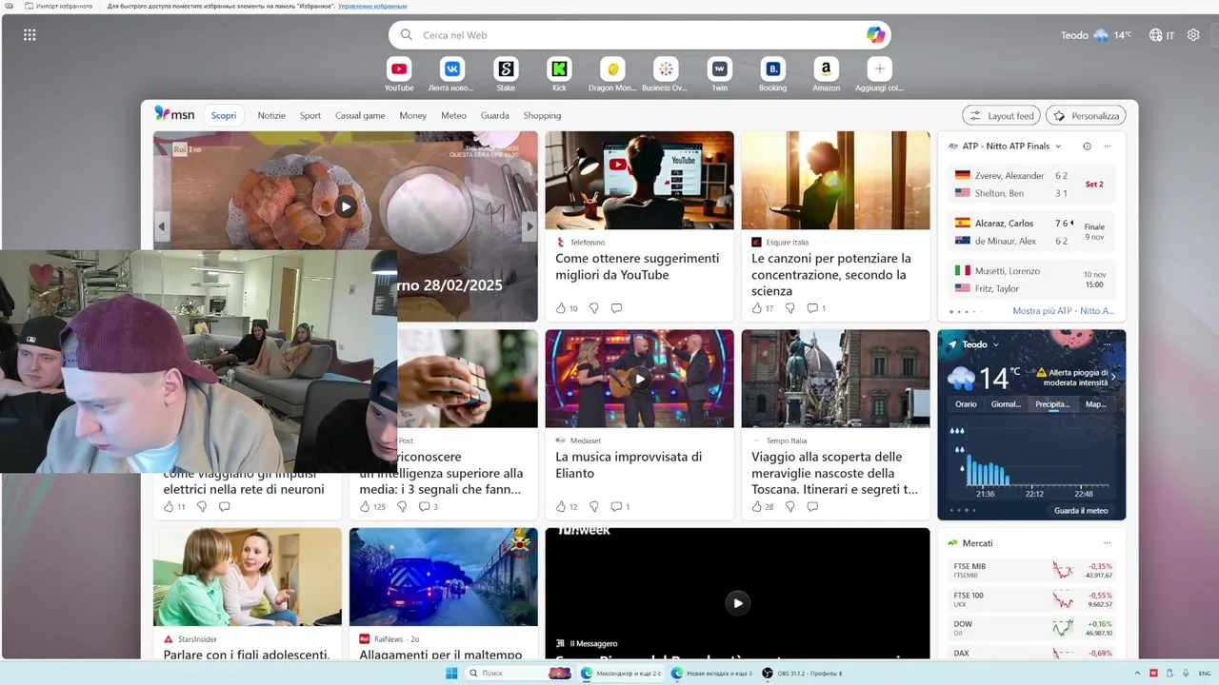This screenshot has height=685, width=1219.
Task: Open page settings gear icon
Action: click(x=1193, y=35)
